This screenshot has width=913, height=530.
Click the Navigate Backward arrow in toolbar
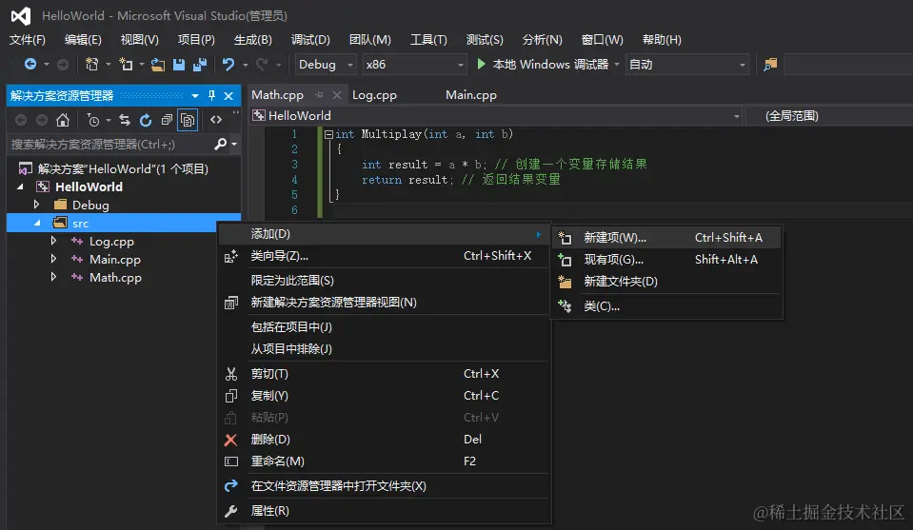30,64
